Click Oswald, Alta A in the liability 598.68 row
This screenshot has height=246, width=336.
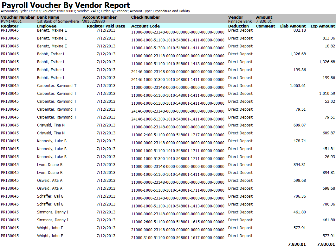coord(50,180)
